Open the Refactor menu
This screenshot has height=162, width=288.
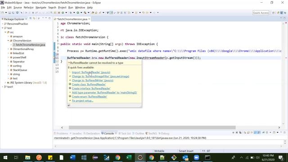(x=29, y=8)
